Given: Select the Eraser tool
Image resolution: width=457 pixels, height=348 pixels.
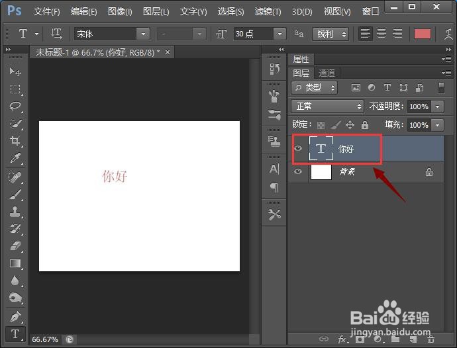Looking at the screenshot, I should (x=15, y=246).
